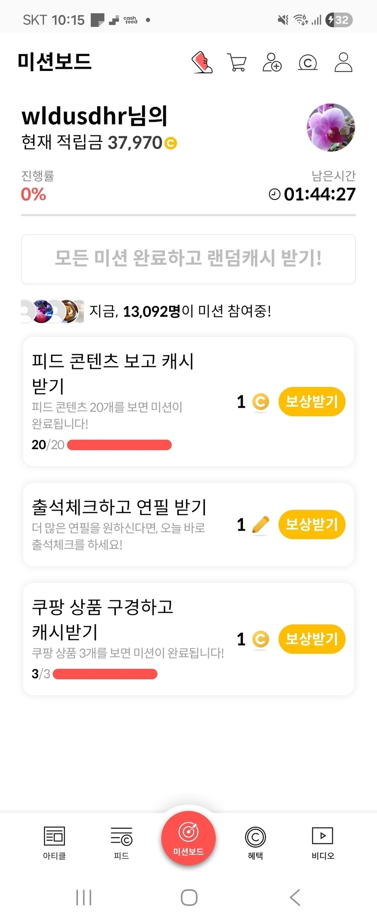Claim reward for feed content mission
377x922 pixels.
[312, 401]
